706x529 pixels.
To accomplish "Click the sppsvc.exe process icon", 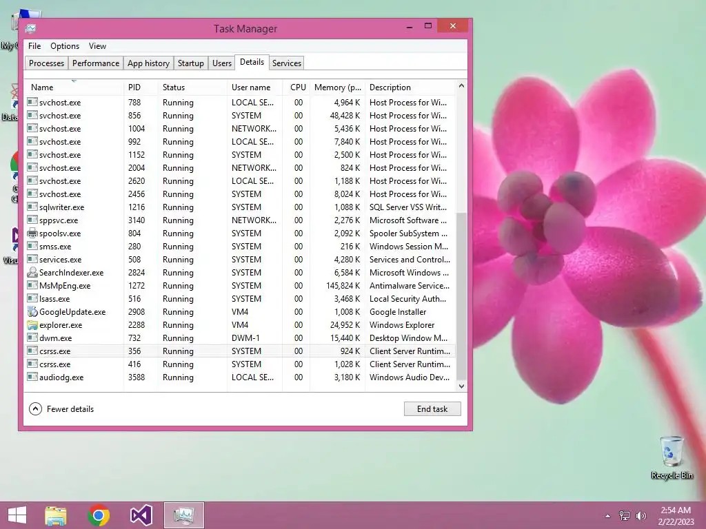I will 32,220.
